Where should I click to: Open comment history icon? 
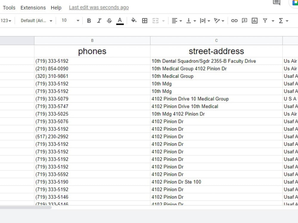277,2
